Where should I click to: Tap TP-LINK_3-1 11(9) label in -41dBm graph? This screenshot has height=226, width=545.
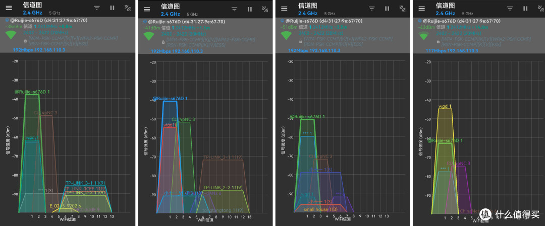[x=223, y=157]
